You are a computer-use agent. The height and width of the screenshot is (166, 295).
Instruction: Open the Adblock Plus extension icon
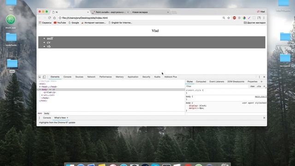tap(234, 18)
